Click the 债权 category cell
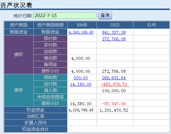This screenshot has height=134, width=171. pyautogui.click(x=19, y=54)
